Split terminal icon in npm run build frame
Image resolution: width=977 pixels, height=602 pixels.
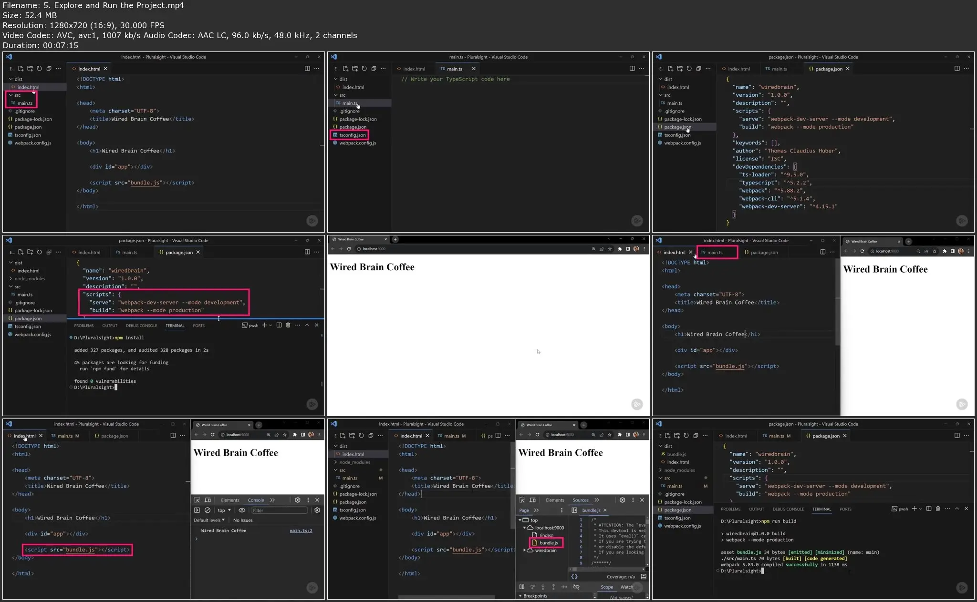pyautogui.click(x=929, y=509)
